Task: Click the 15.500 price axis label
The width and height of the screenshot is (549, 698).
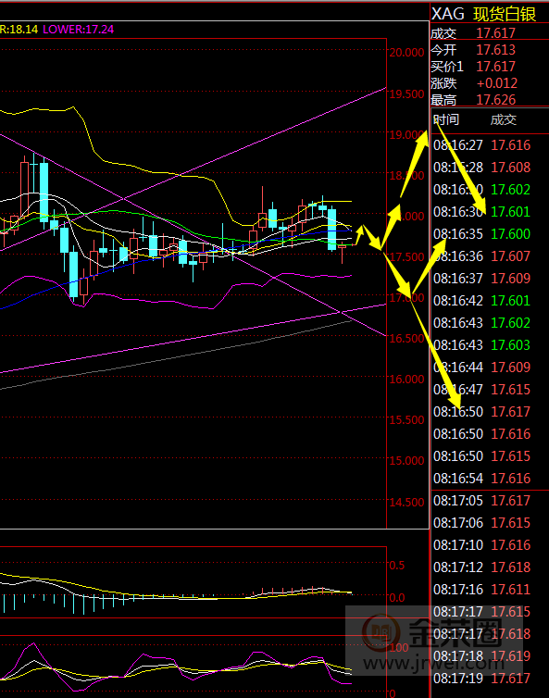Action: (406, 420)
